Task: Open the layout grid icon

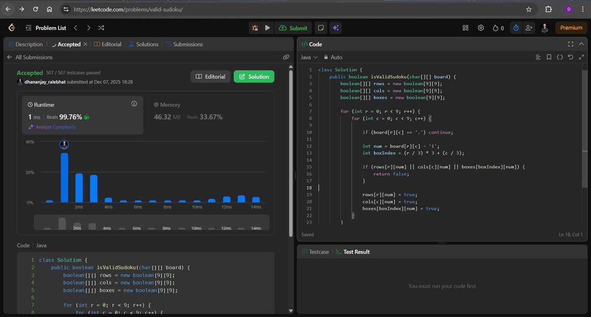Action: pos(465,28)
